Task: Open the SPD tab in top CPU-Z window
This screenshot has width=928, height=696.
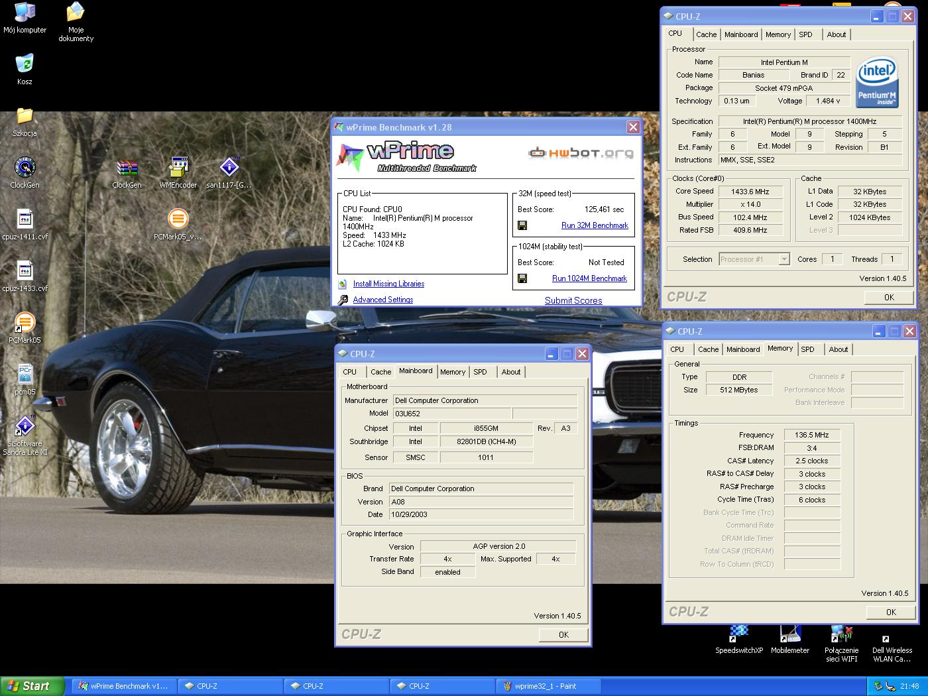Action: tap(805, 34)
